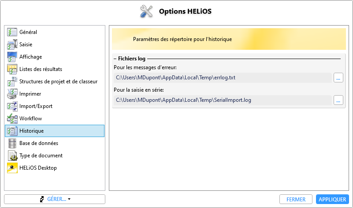Click the 'Pour les messages d'erreur:' label

coord(145,67)
